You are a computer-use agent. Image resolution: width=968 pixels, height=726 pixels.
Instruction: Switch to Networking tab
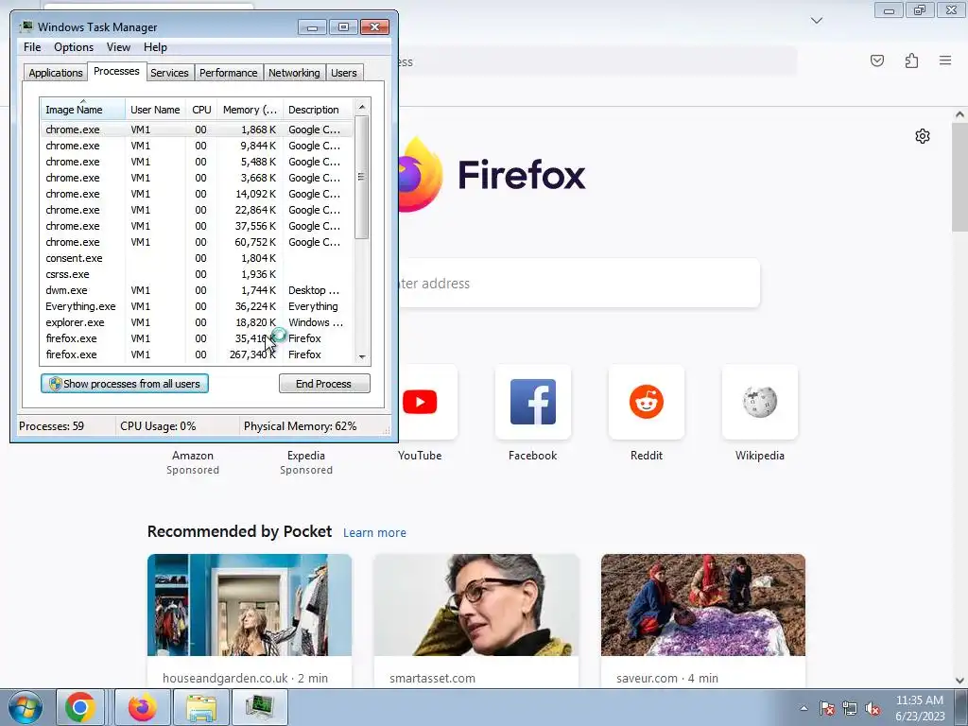(294, 72)
